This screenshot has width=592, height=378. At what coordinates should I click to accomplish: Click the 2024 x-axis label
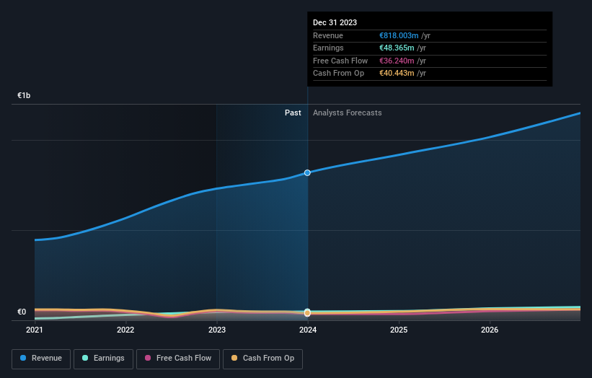coord(308,330)
